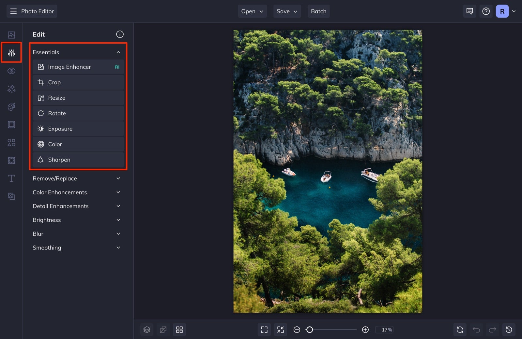This screenshot has height=339, width=522.
Task: Select the shapes tool in the sidebar
Action: (11, 142)
